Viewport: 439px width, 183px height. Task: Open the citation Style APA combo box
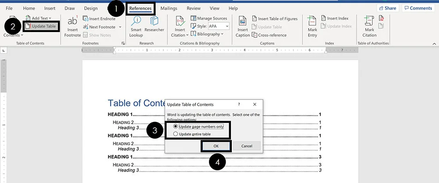point(218,26)
